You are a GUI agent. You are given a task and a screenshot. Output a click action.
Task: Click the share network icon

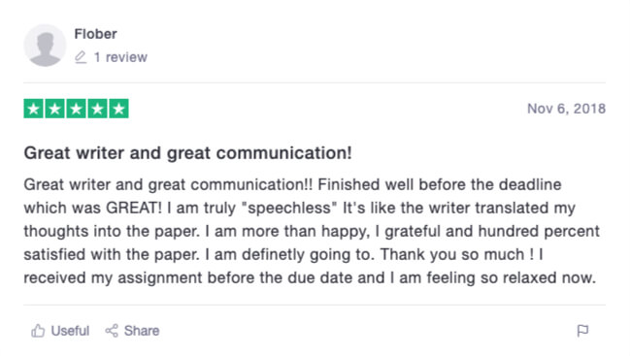click(112, 331)
